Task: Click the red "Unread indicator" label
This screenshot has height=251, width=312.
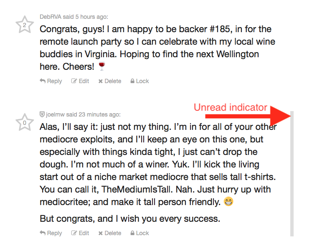Action: (x=230, y=107)
